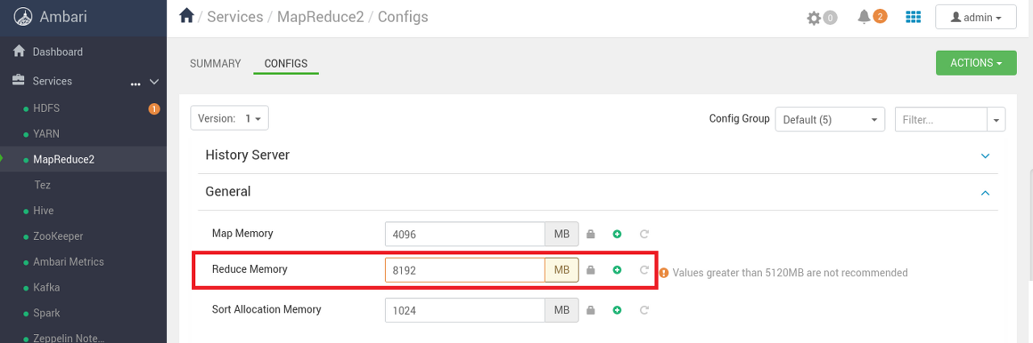Click 'Values greater than 5120MB' warning text
This screenshot has height=343, width=1033.
(790, 273)
